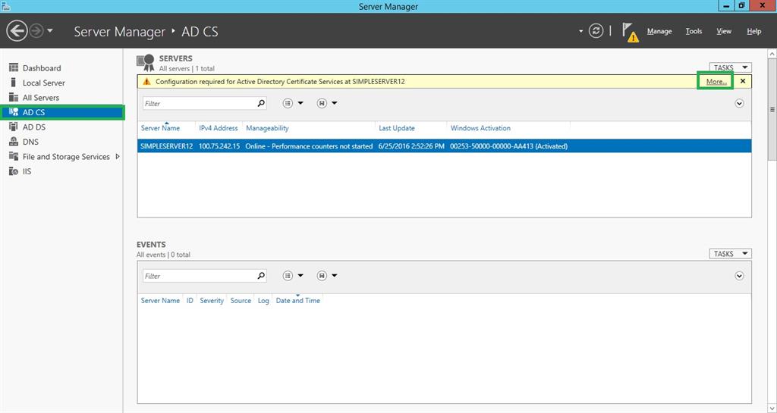Image resolution: width=777 pixels, height=413 pixels.
Task: Sort Events by Log column
Action: tap(263, 301)
